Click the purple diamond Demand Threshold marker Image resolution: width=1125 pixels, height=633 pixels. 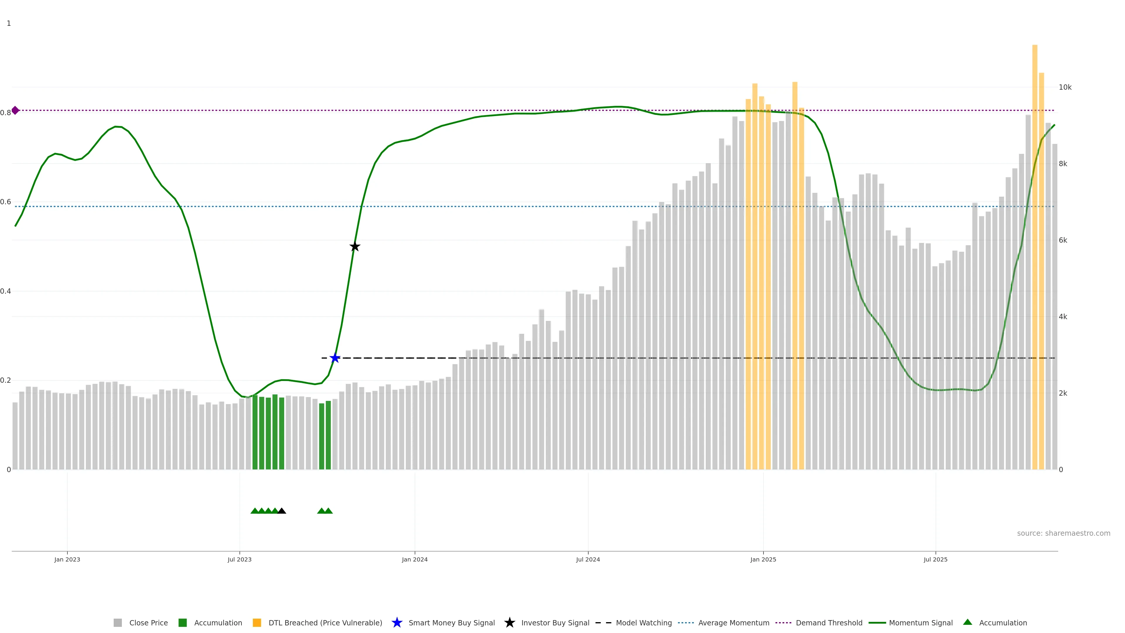click(15, 110)
